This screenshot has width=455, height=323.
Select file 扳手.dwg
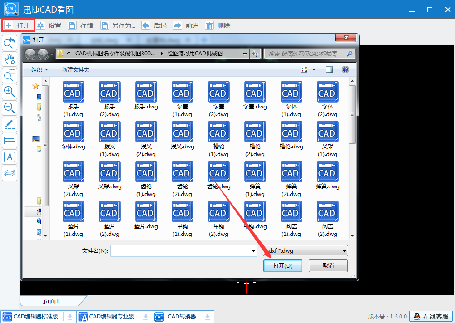click(x=146, y=96)
